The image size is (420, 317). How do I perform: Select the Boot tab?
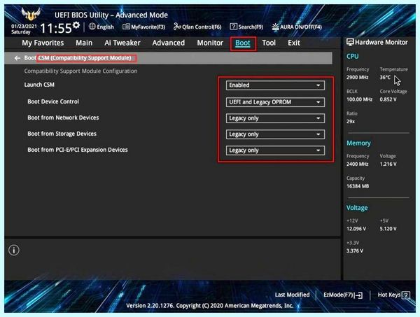(x=243, y=43)
